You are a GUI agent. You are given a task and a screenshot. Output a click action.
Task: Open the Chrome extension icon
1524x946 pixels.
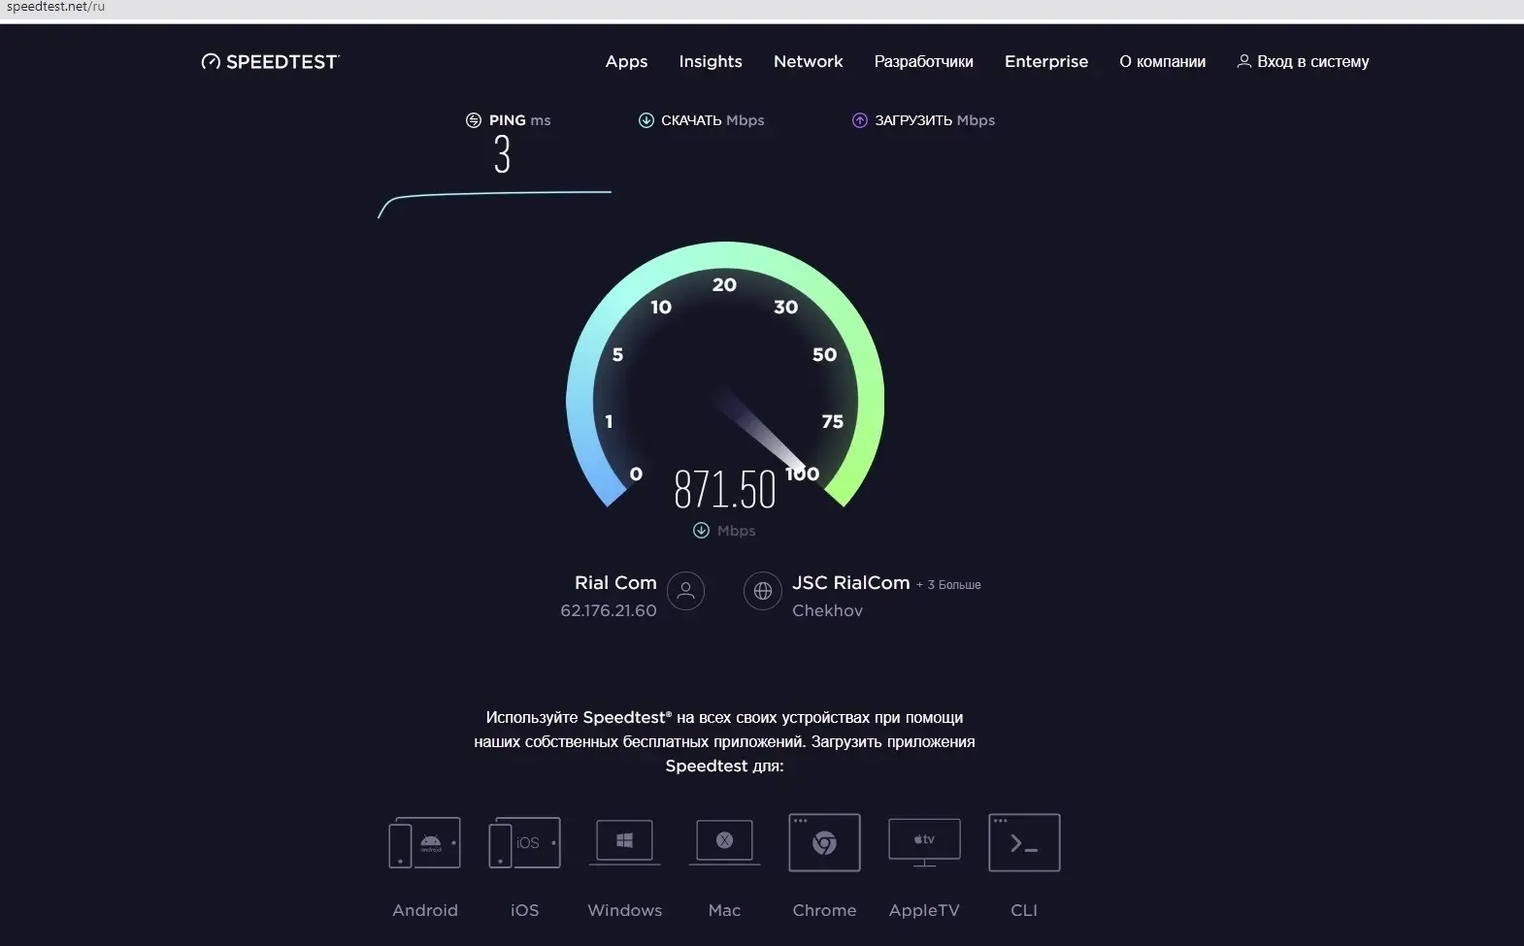(x=824, y=842)
